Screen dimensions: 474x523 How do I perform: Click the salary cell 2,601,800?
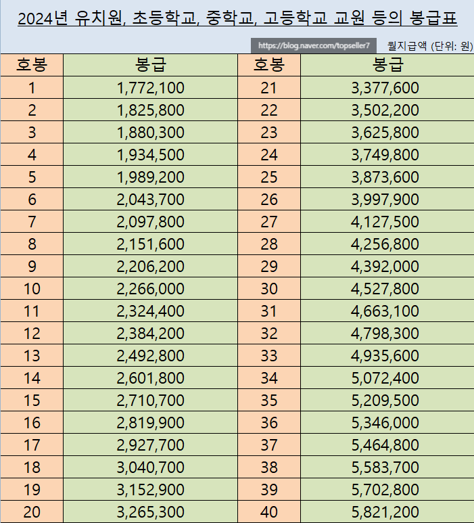tap(150, 378)
